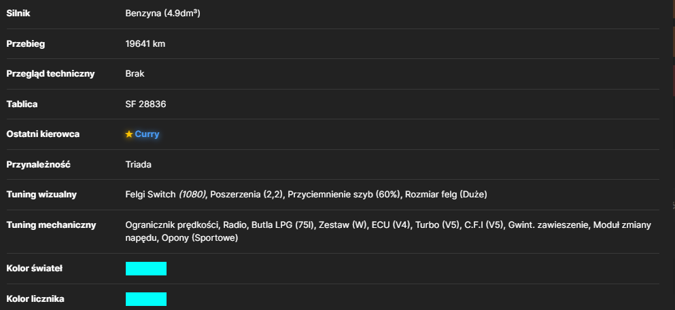Click the SF 28836 plate number

tap(145, 104)
